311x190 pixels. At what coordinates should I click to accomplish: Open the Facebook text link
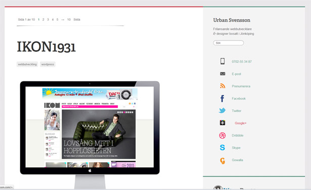239,98
